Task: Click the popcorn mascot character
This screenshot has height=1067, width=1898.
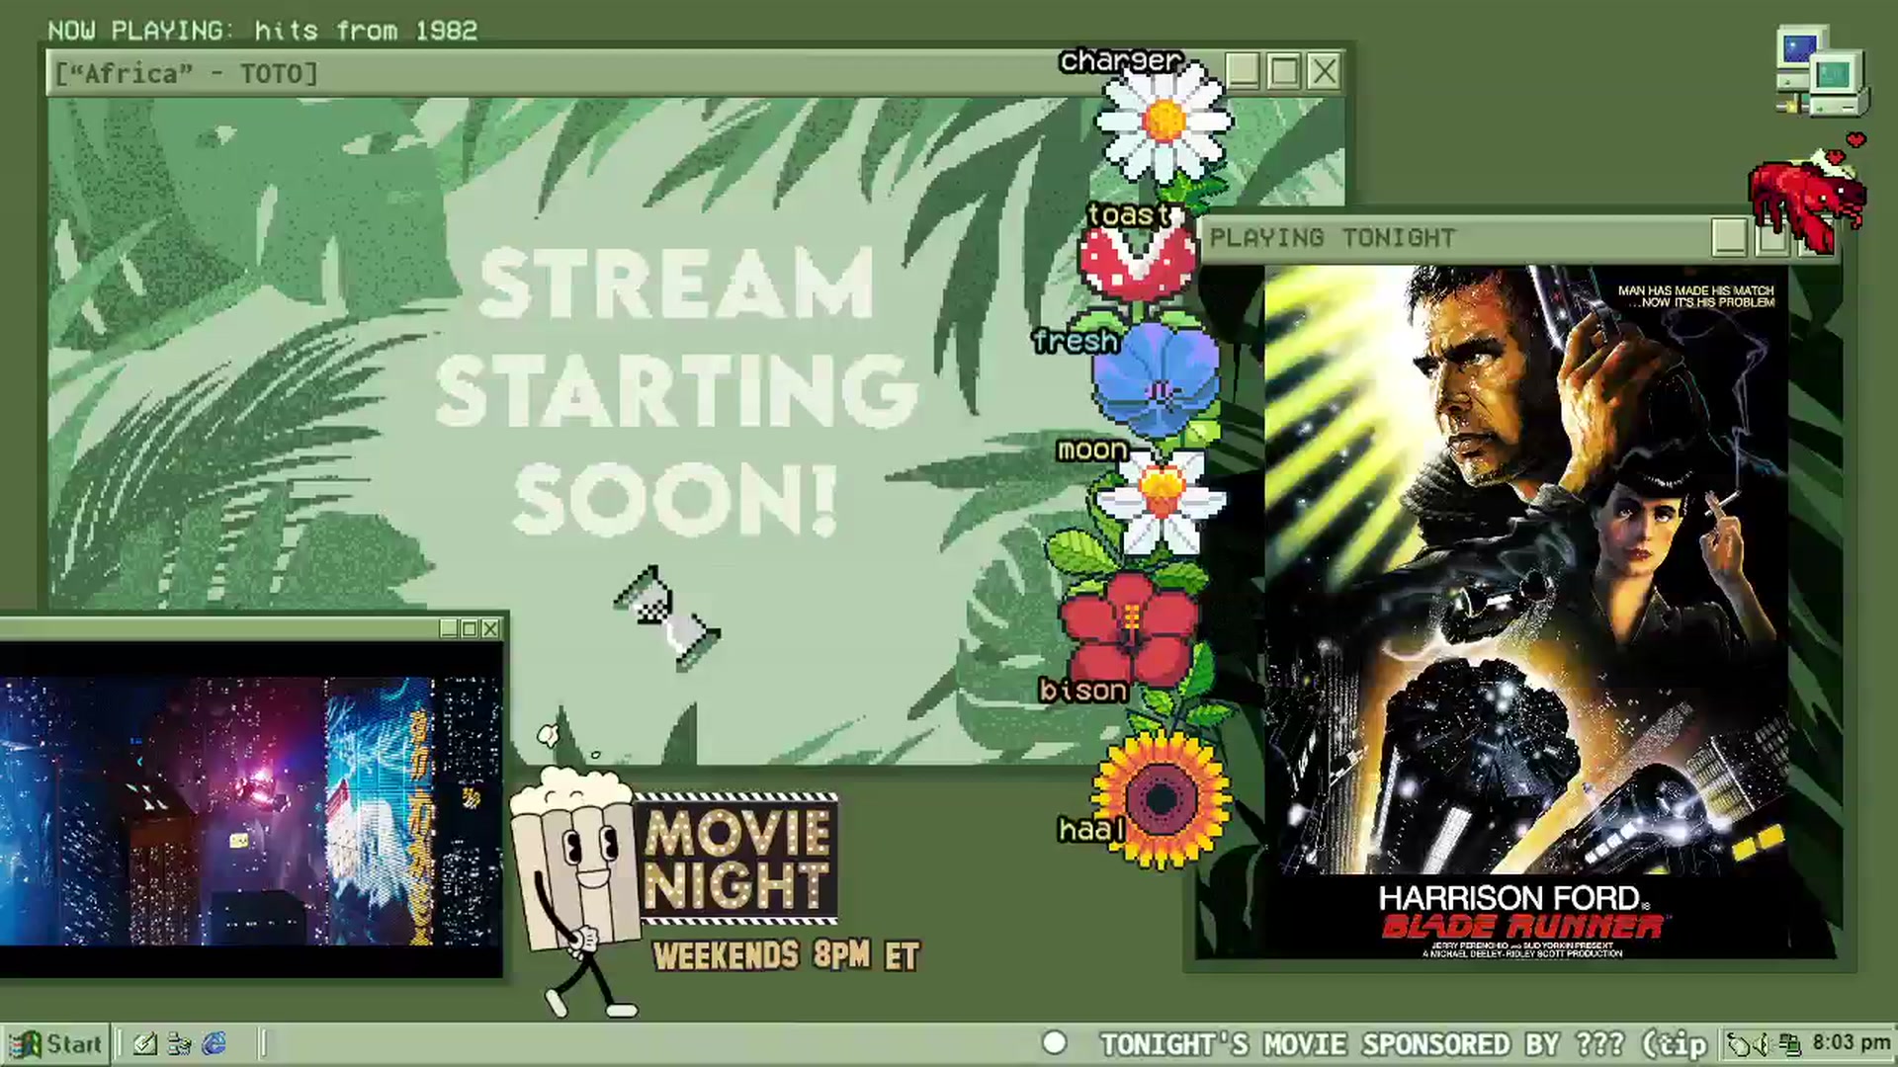Action: pos(575,889)
